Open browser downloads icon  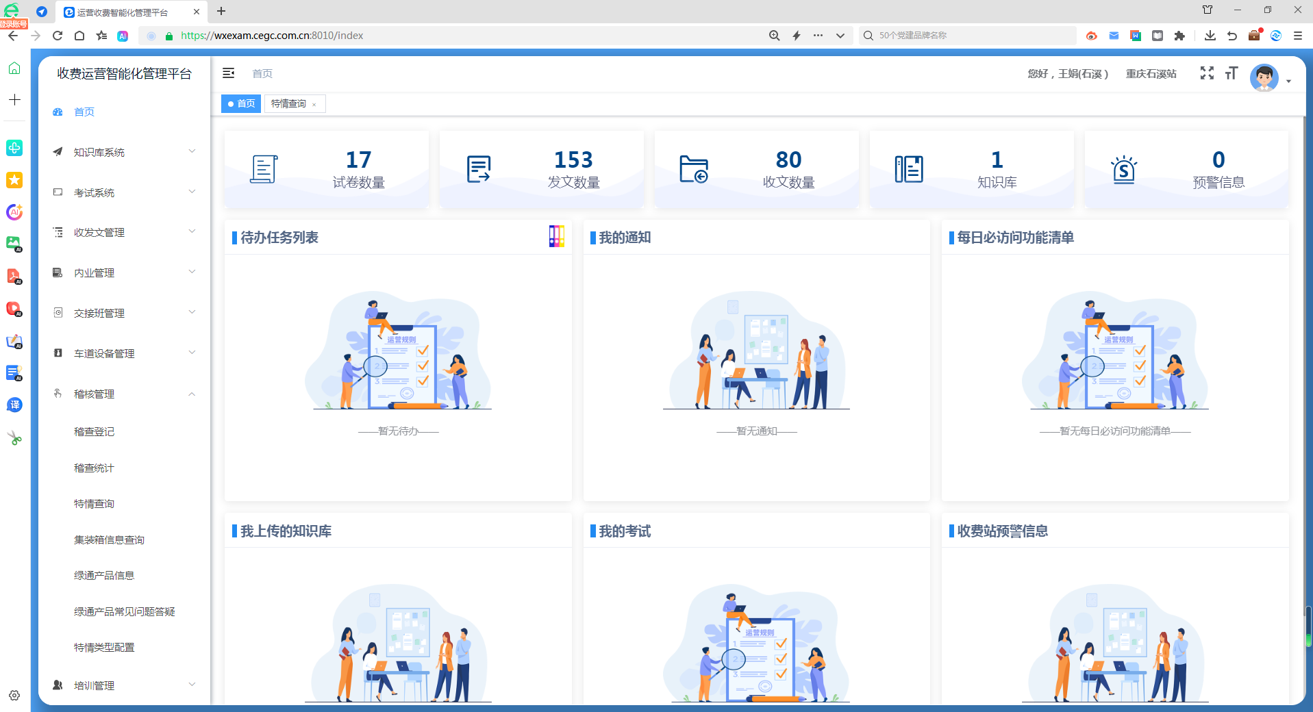1210,36
